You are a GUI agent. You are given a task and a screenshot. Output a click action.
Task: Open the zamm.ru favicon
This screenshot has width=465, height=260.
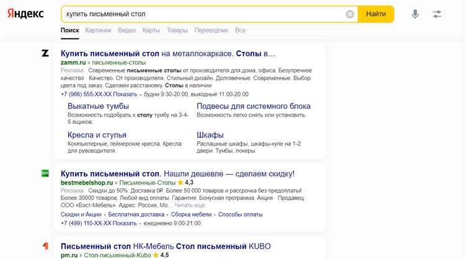tap(45, 53)
